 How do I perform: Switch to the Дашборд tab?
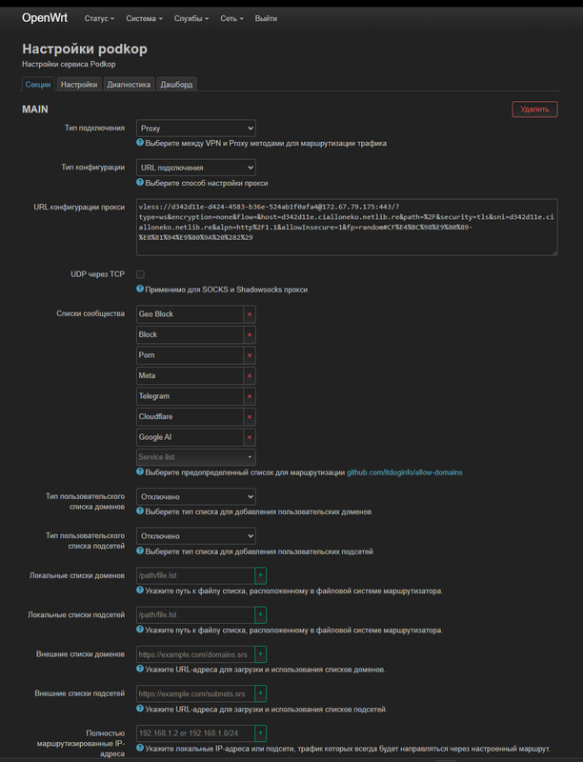tap(176, 85)
